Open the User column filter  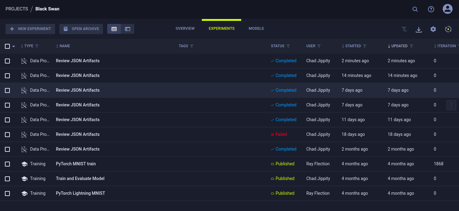pyautogui.click(x=319, y=46)
